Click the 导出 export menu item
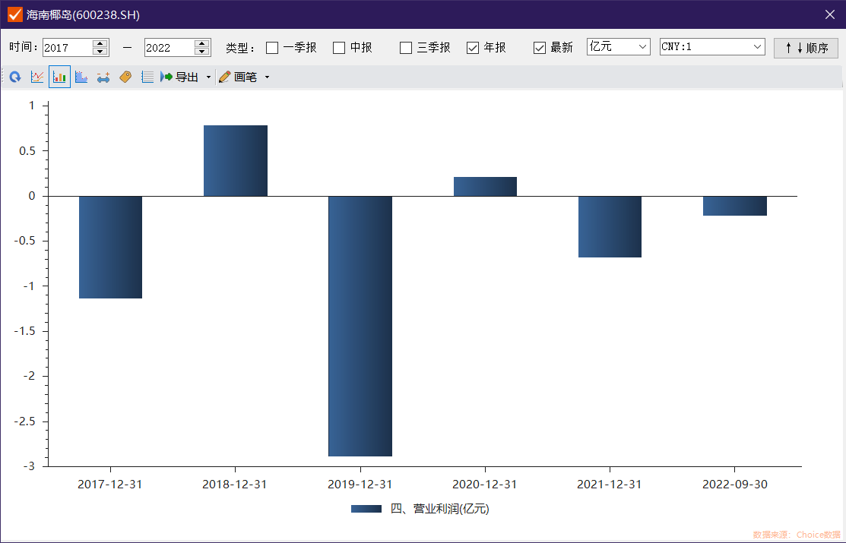The width and height of the screenshot is (846, 543). point(179,77)
